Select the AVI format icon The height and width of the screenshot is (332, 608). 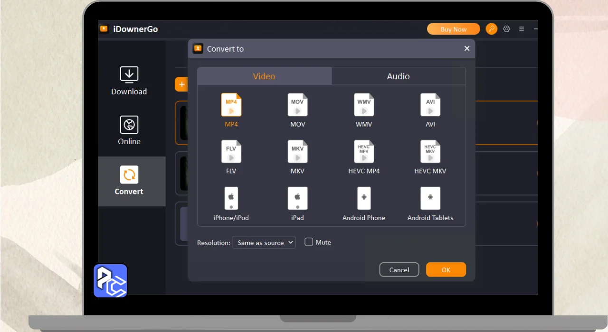[430, 105]
